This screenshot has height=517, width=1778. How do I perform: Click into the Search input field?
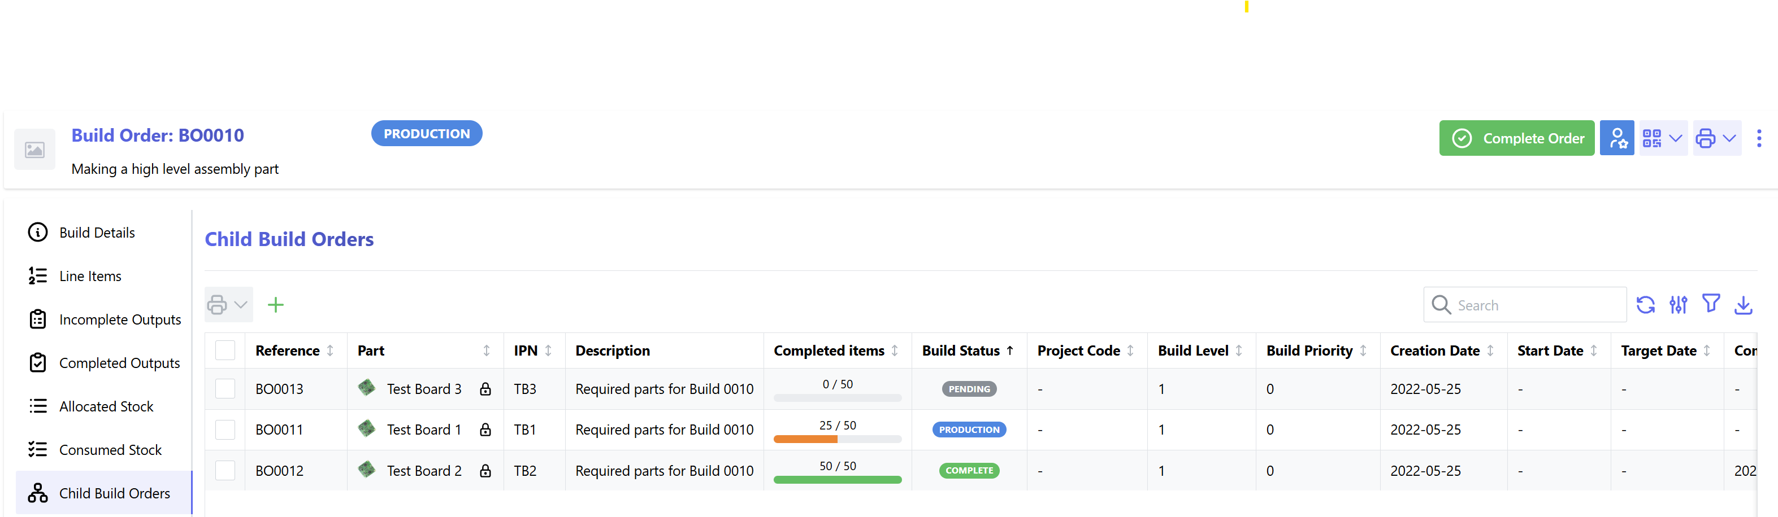(x=1537, y=305)
